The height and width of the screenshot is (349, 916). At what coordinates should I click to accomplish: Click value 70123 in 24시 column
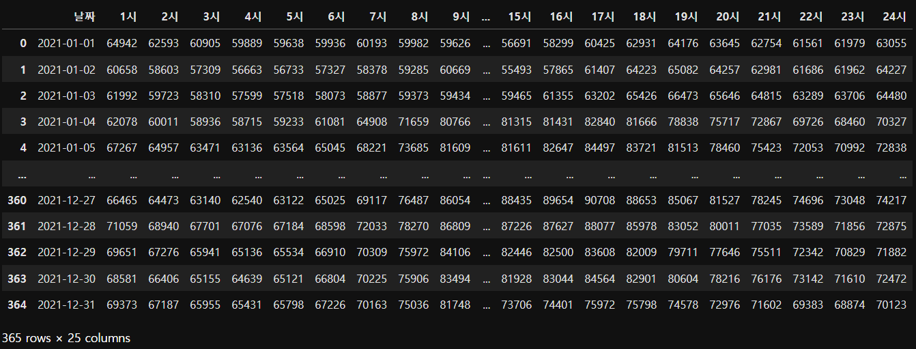pos(891,305)
